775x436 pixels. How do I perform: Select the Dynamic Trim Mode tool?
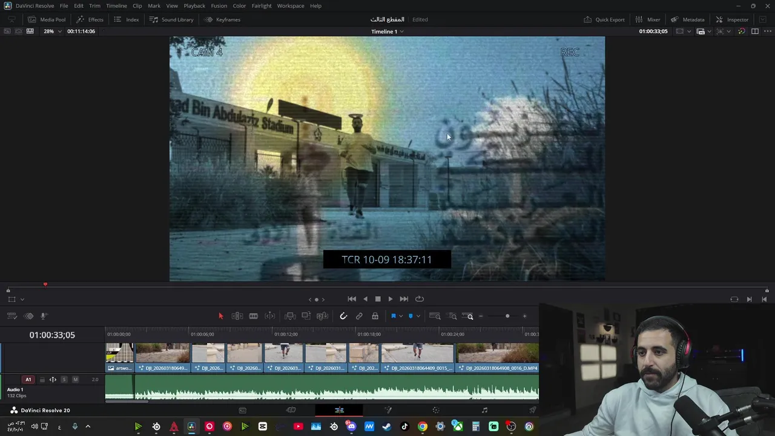click(254, 316)
